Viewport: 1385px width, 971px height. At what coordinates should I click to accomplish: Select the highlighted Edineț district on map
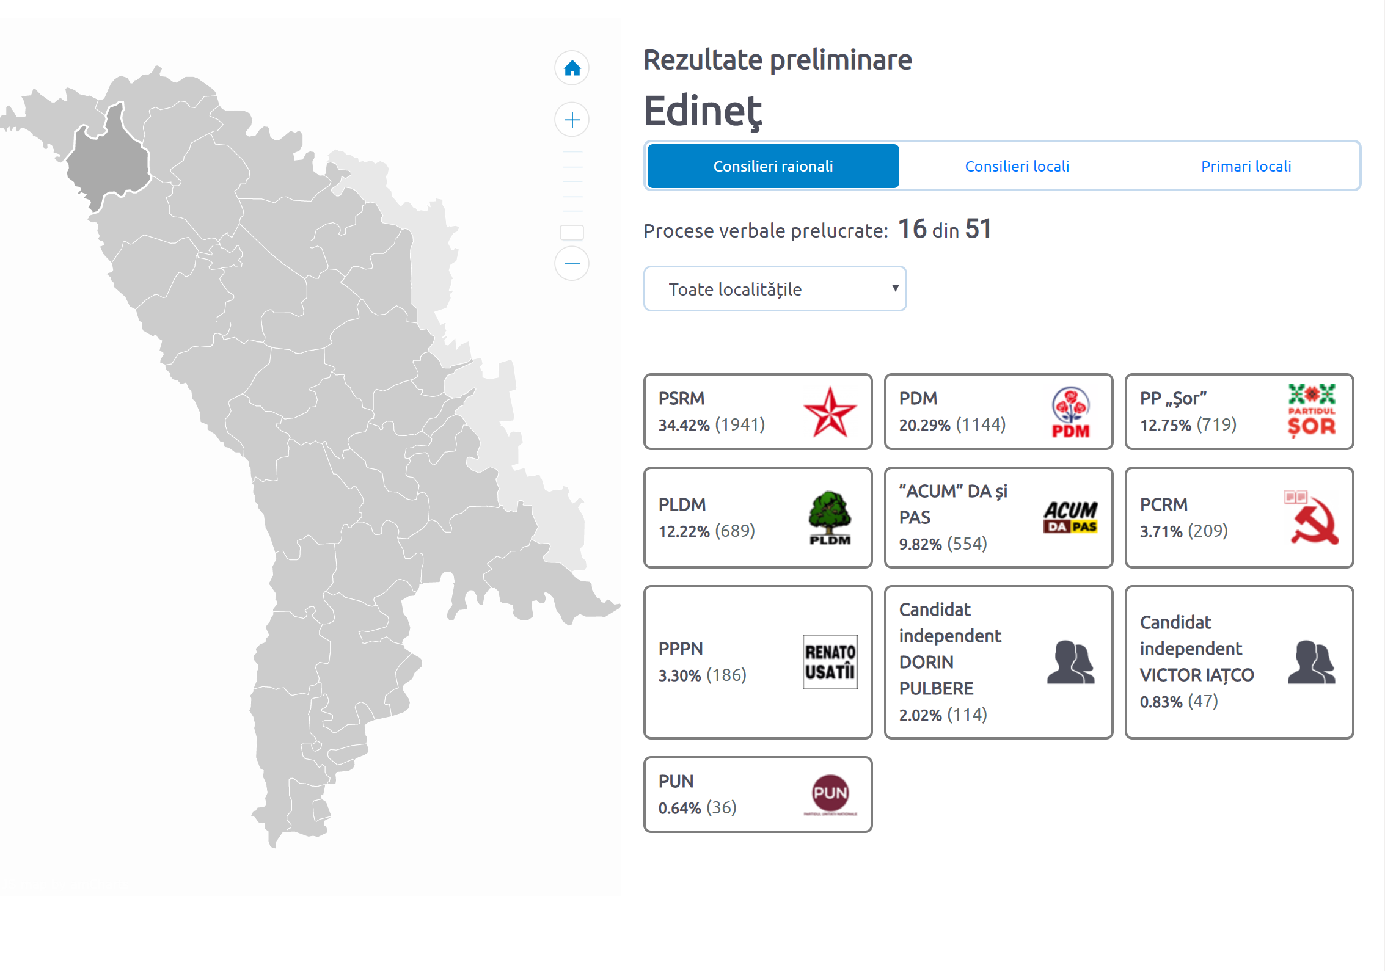coord(110,162)
